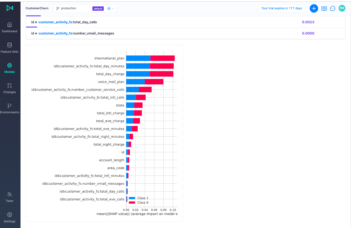Open the Dashboard page
Screen dimensions: 351x228
pos(10,27)
